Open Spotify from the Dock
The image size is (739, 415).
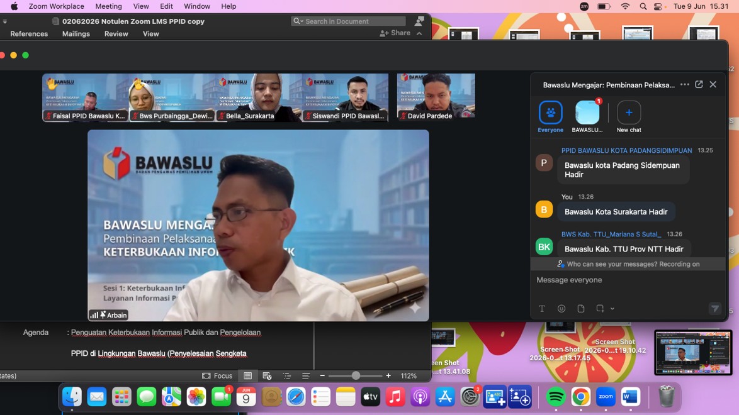[x=556, y=397]
